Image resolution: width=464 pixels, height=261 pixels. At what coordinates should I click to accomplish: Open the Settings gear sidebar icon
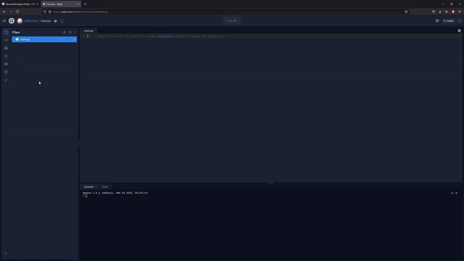click(x=6, y=64)
